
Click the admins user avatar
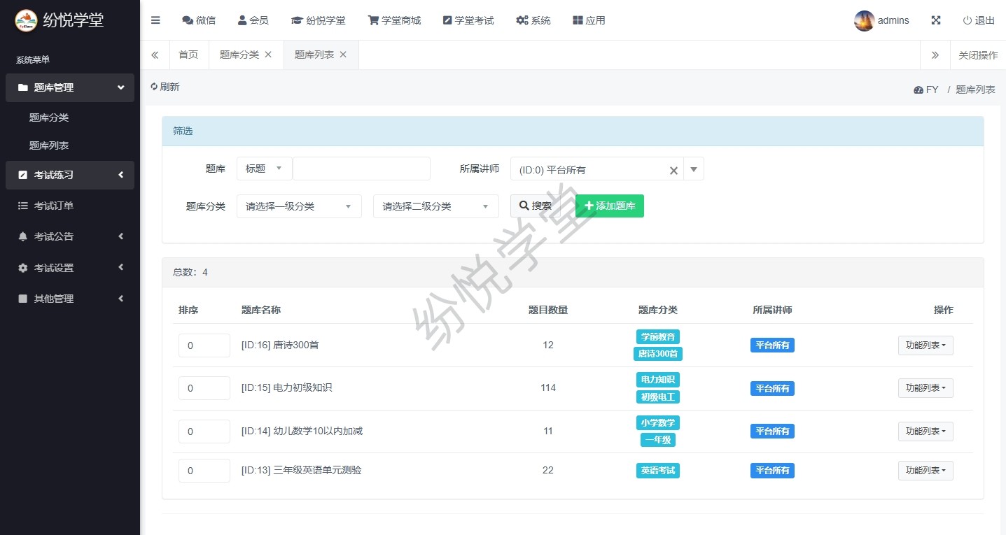point(864,21)
